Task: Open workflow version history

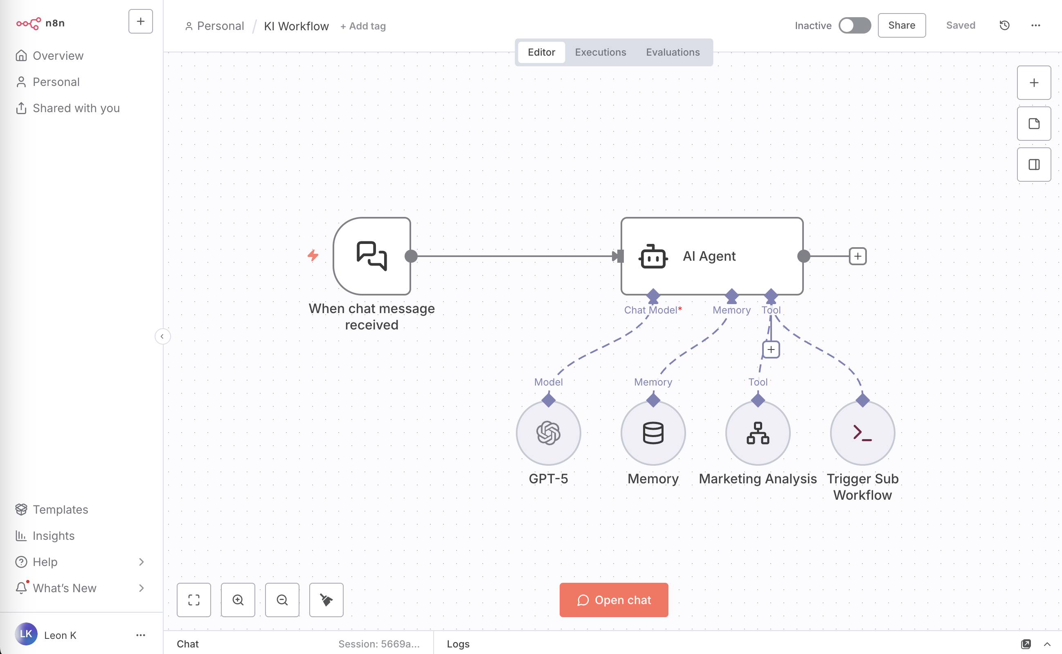Action: (1004, 25)
